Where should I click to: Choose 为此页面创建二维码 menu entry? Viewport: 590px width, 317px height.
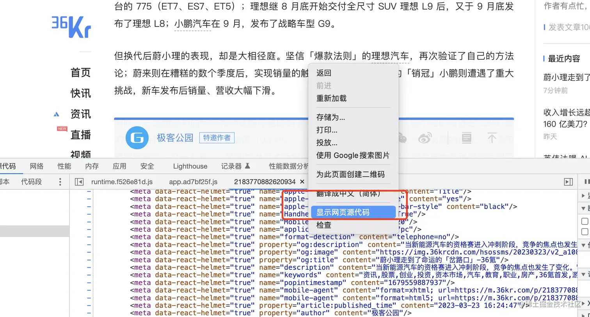[350, 174]
